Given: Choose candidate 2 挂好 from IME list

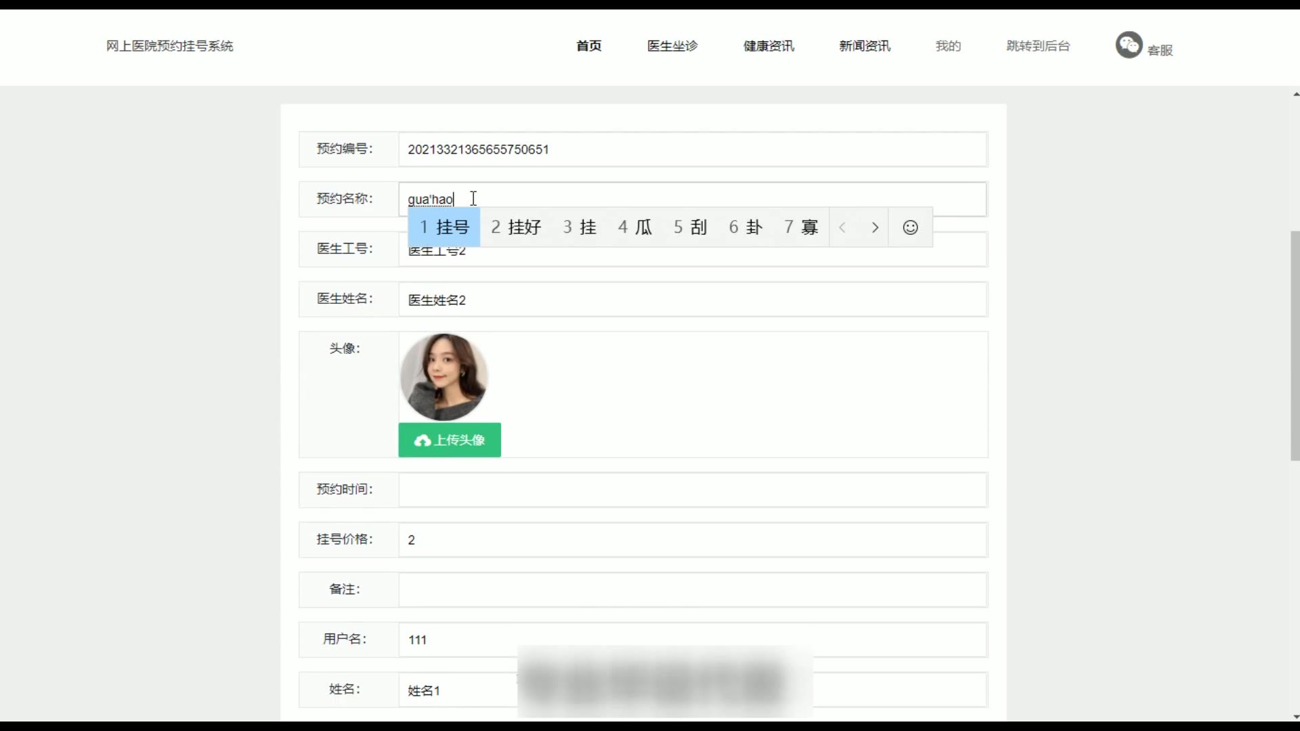Looking at the screenshot, I should [x=516, y=227].
